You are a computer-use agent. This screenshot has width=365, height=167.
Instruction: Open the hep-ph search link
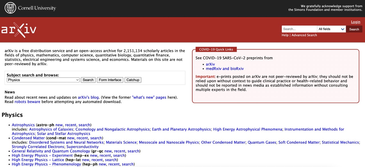tap(128, 164)
